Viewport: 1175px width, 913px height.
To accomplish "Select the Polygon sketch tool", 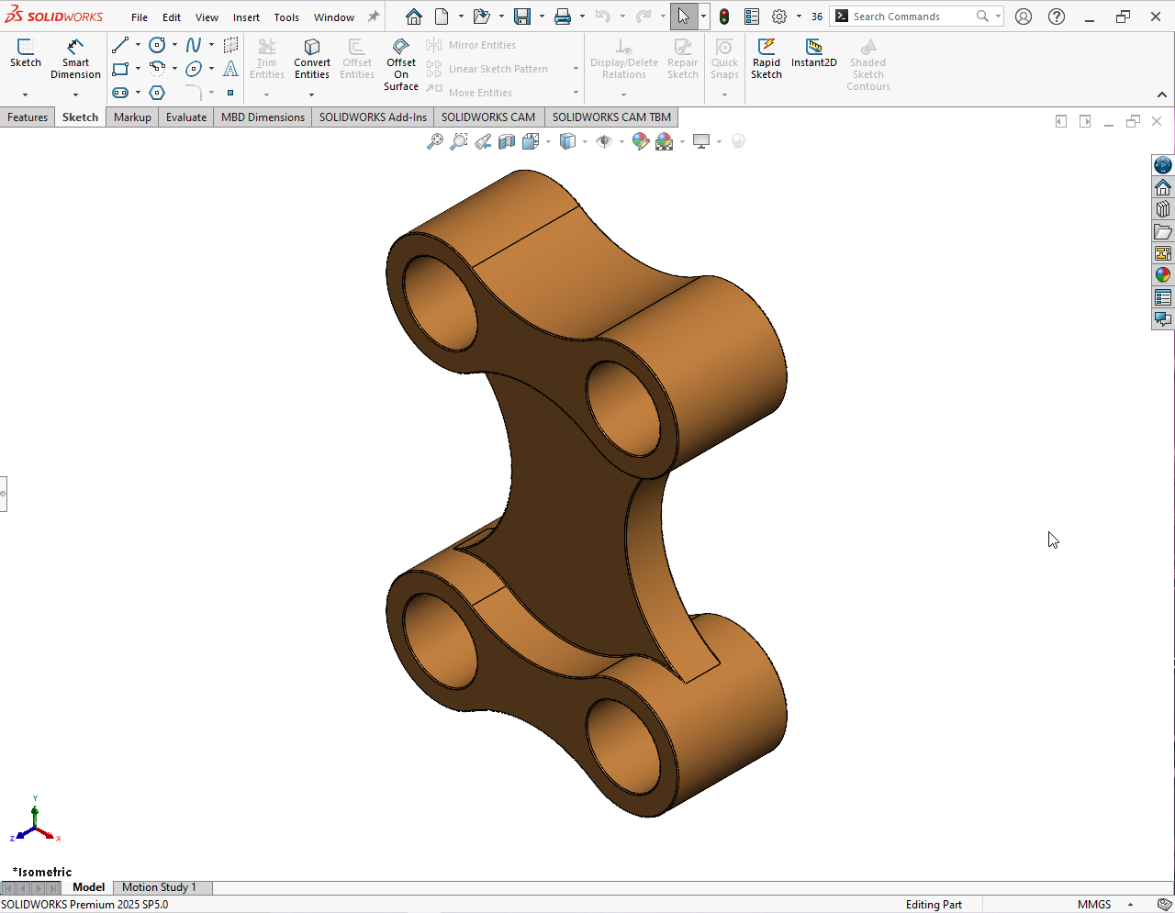I will pos(157,93).
